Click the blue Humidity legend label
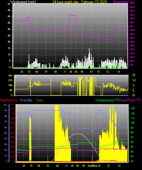 coord(26,100)
